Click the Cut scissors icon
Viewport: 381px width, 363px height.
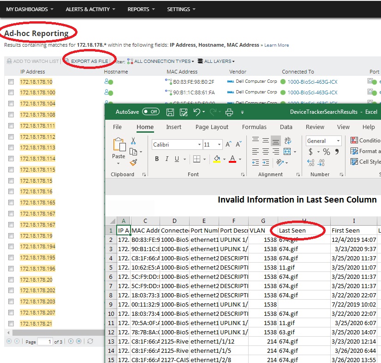coord(133,141)
